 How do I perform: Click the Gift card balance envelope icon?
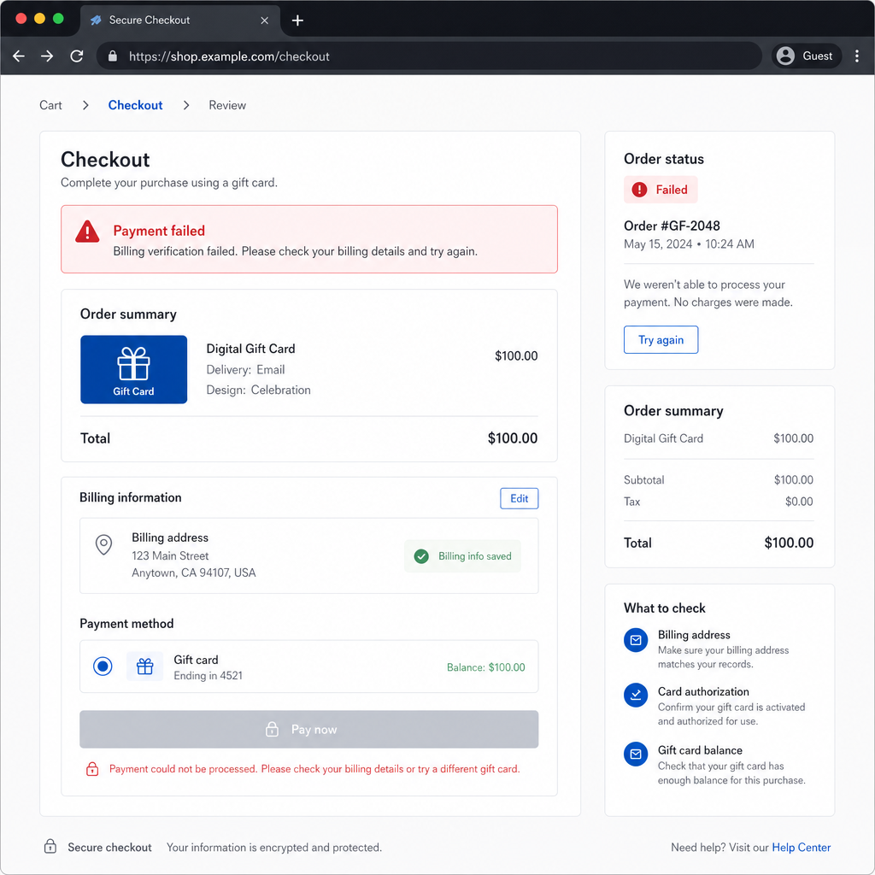point(636,755)
